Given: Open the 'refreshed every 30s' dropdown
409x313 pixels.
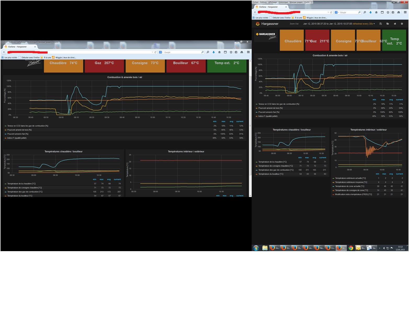Looking at the screenshot, I should [x=364, y=24].
